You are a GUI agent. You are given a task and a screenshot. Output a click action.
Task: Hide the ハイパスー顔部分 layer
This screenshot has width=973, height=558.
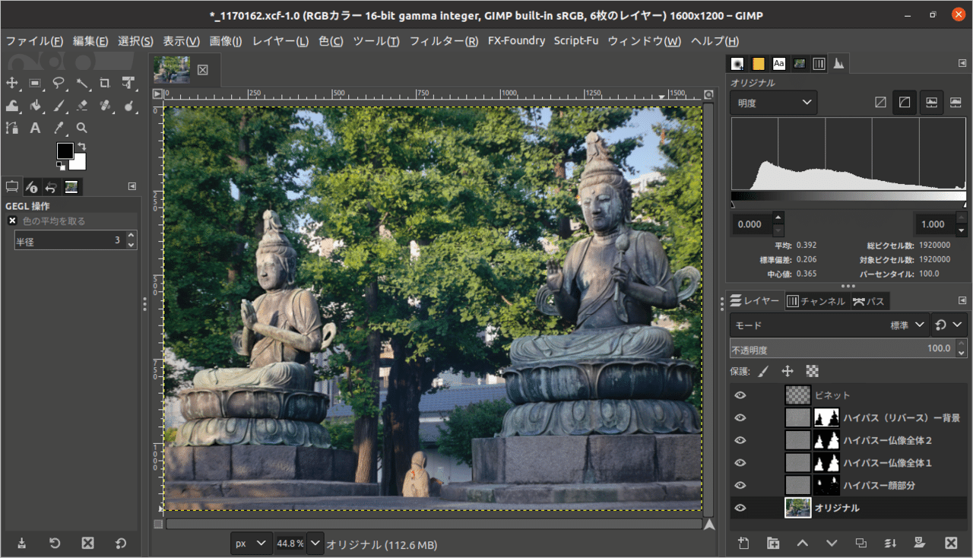(740, 485)
